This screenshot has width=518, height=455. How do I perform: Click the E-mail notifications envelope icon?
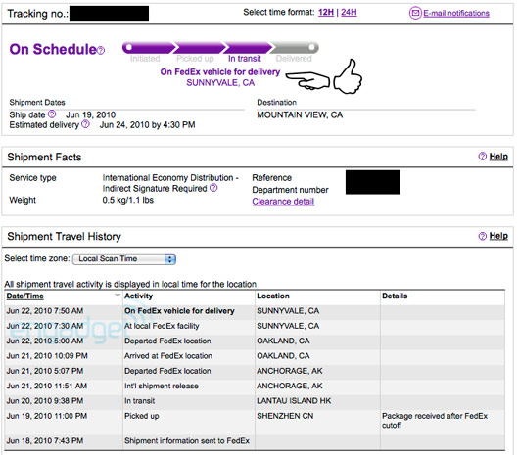415,13
